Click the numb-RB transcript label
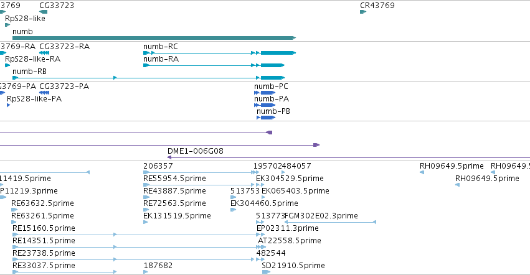530x275 pixels. click(x=29, y=72)
